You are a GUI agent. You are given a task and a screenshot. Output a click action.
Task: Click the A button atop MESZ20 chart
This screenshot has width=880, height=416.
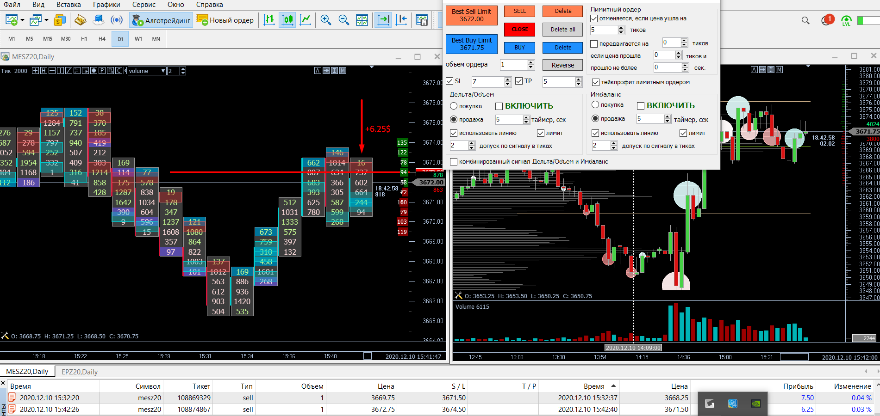coord(318,70)
